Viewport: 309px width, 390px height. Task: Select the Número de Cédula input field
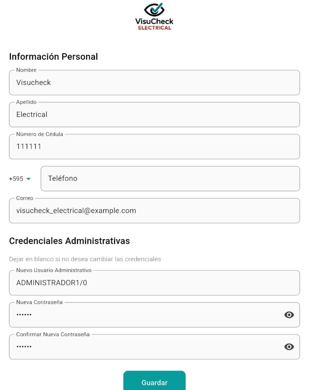[154, 147]
